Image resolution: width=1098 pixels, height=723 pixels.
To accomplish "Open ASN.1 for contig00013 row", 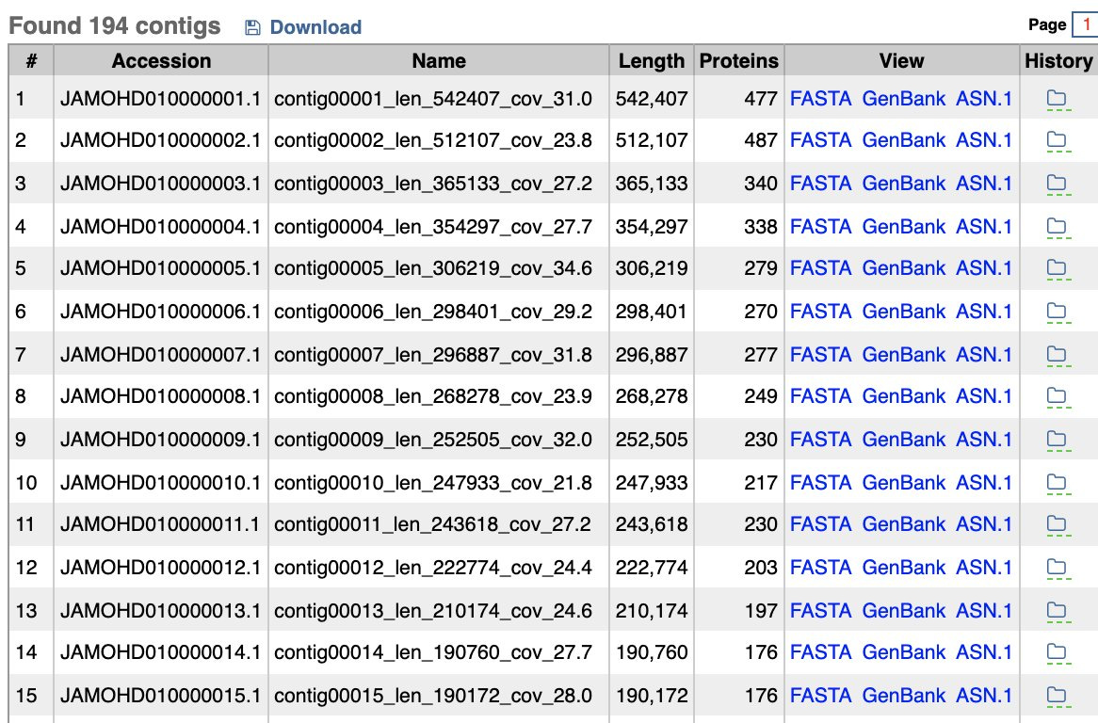I will (984, 611).
